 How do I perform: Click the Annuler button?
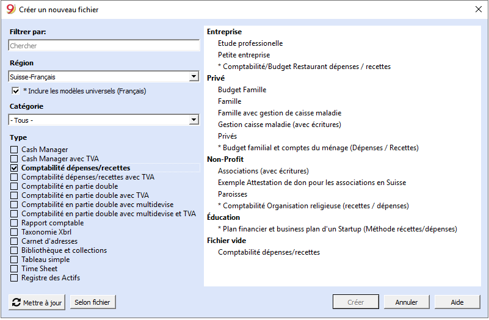[407, 302]
